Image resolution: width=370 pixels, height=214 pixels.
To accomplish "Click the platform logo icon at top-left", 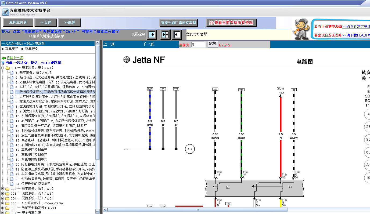I will click(5, 12).
